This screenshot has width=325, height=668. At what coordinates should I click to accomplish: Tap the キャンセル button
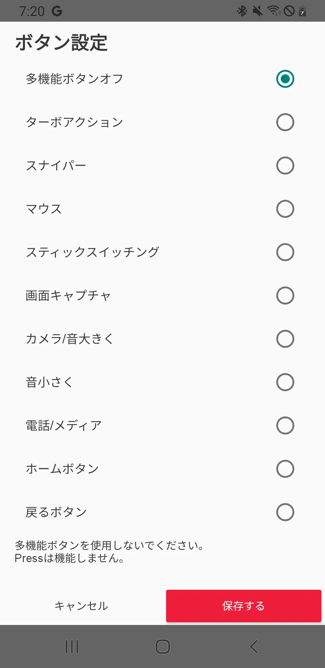tap(81, 606)
